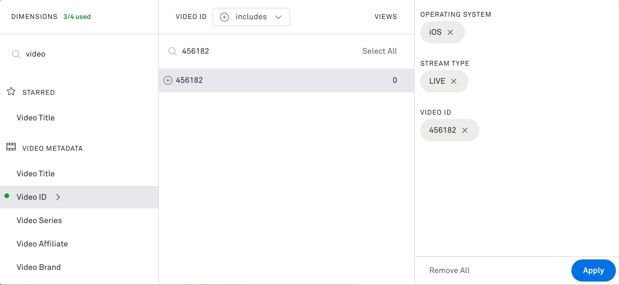619x285 pixels.
Task: Click the magnifier icon in dimension search
Action: coord(16,54)
